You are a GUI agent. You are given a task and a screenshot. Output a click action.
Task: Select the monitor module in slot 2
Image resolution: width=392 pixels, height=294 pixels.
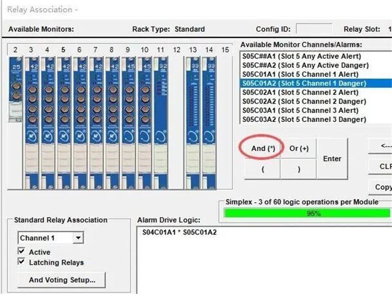point(16,88)
